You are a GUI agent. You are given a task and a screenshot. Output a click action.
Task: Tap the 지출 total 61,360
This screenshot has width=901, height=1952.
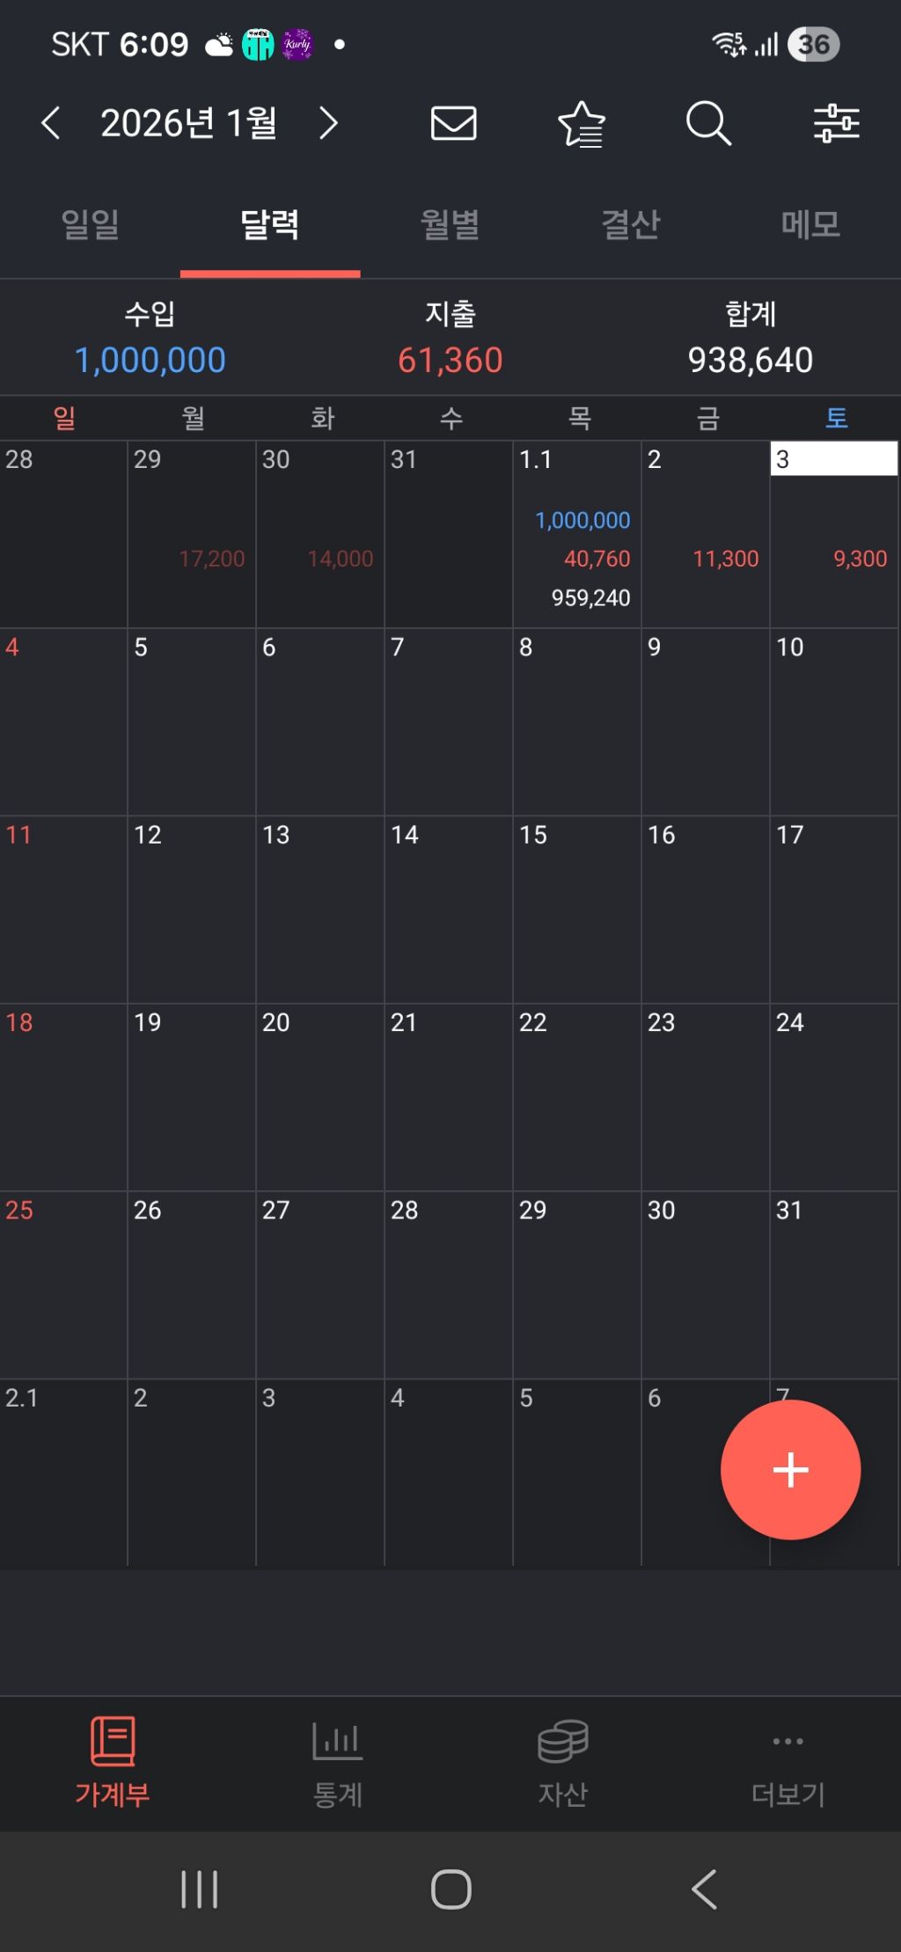(x=450, y=359)
